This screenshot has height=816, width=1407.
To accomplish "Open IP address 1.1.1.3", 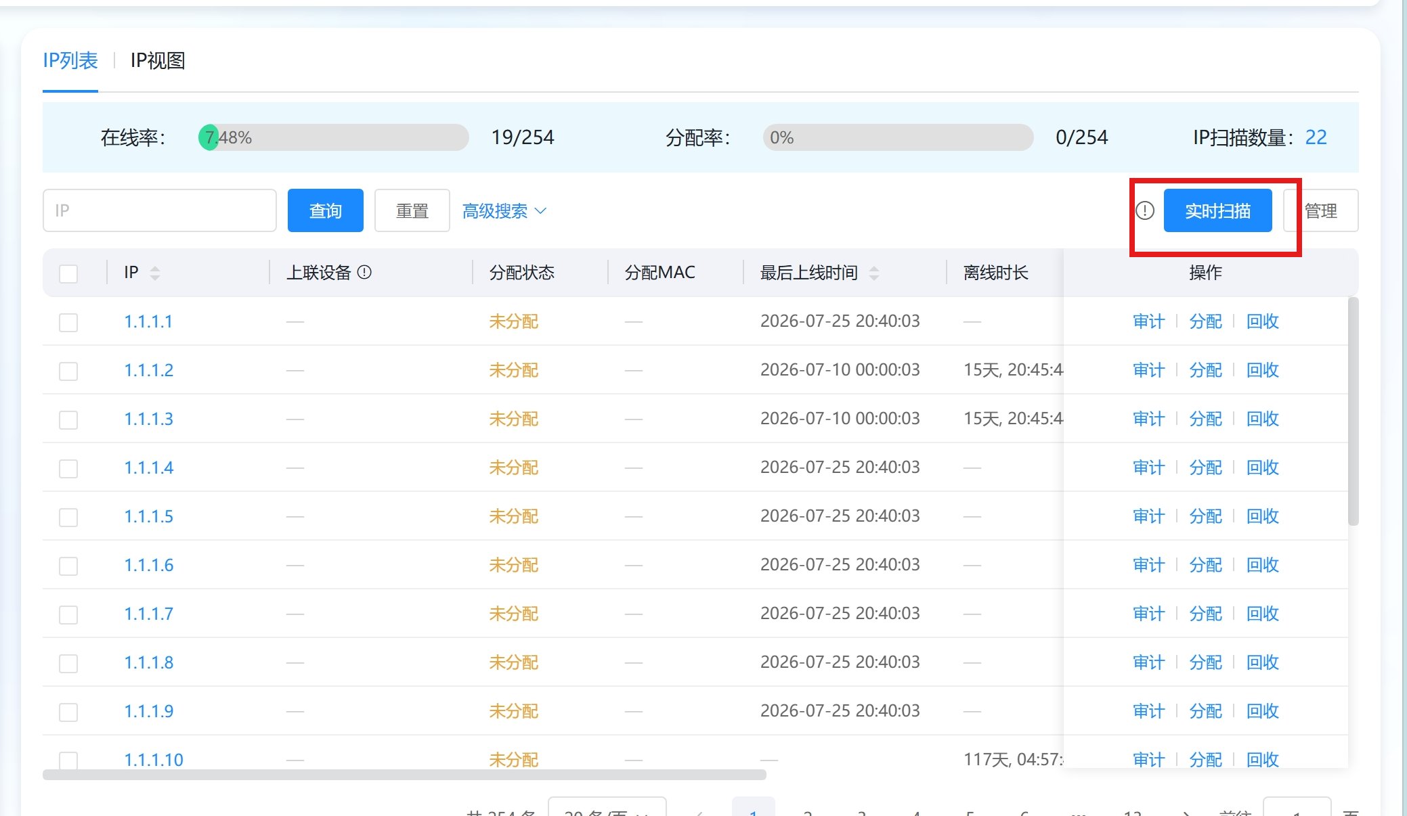I will click(149, 419).
